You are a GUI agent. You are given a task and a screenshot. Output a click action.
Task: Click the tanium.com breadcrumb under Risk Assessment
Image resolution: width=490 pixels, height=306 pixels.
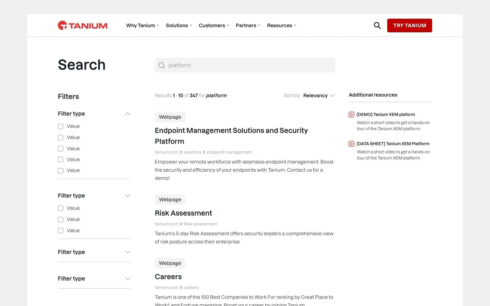[166, 224]
